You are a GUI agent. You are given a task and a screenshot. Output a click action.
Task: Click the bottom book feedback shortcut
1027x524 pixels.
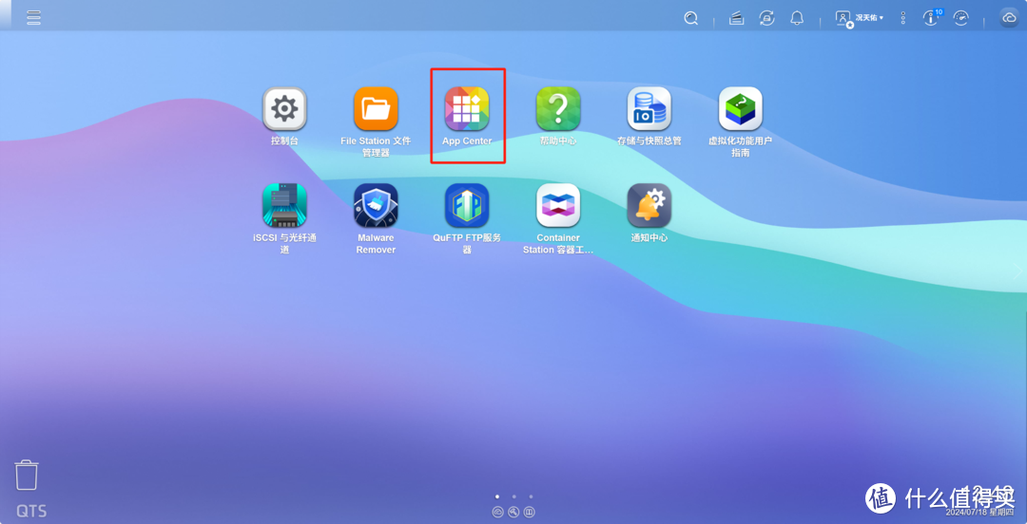pos(530,512)
